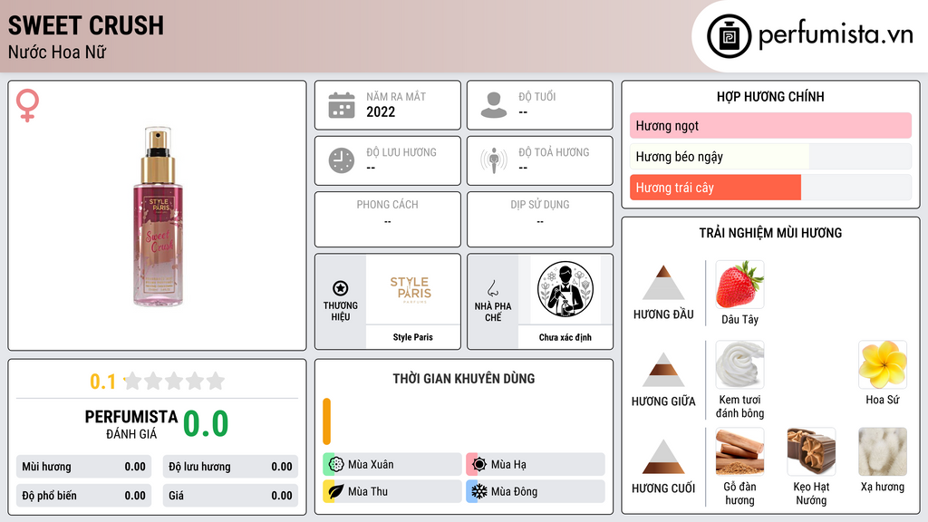Click the Hoa Sứ flower note image

click(883, 364)
